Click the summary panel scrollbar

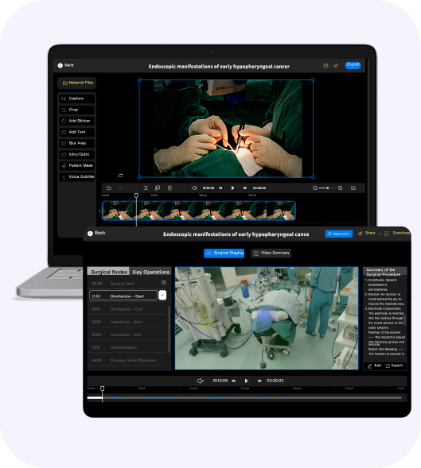pos(405,319)
